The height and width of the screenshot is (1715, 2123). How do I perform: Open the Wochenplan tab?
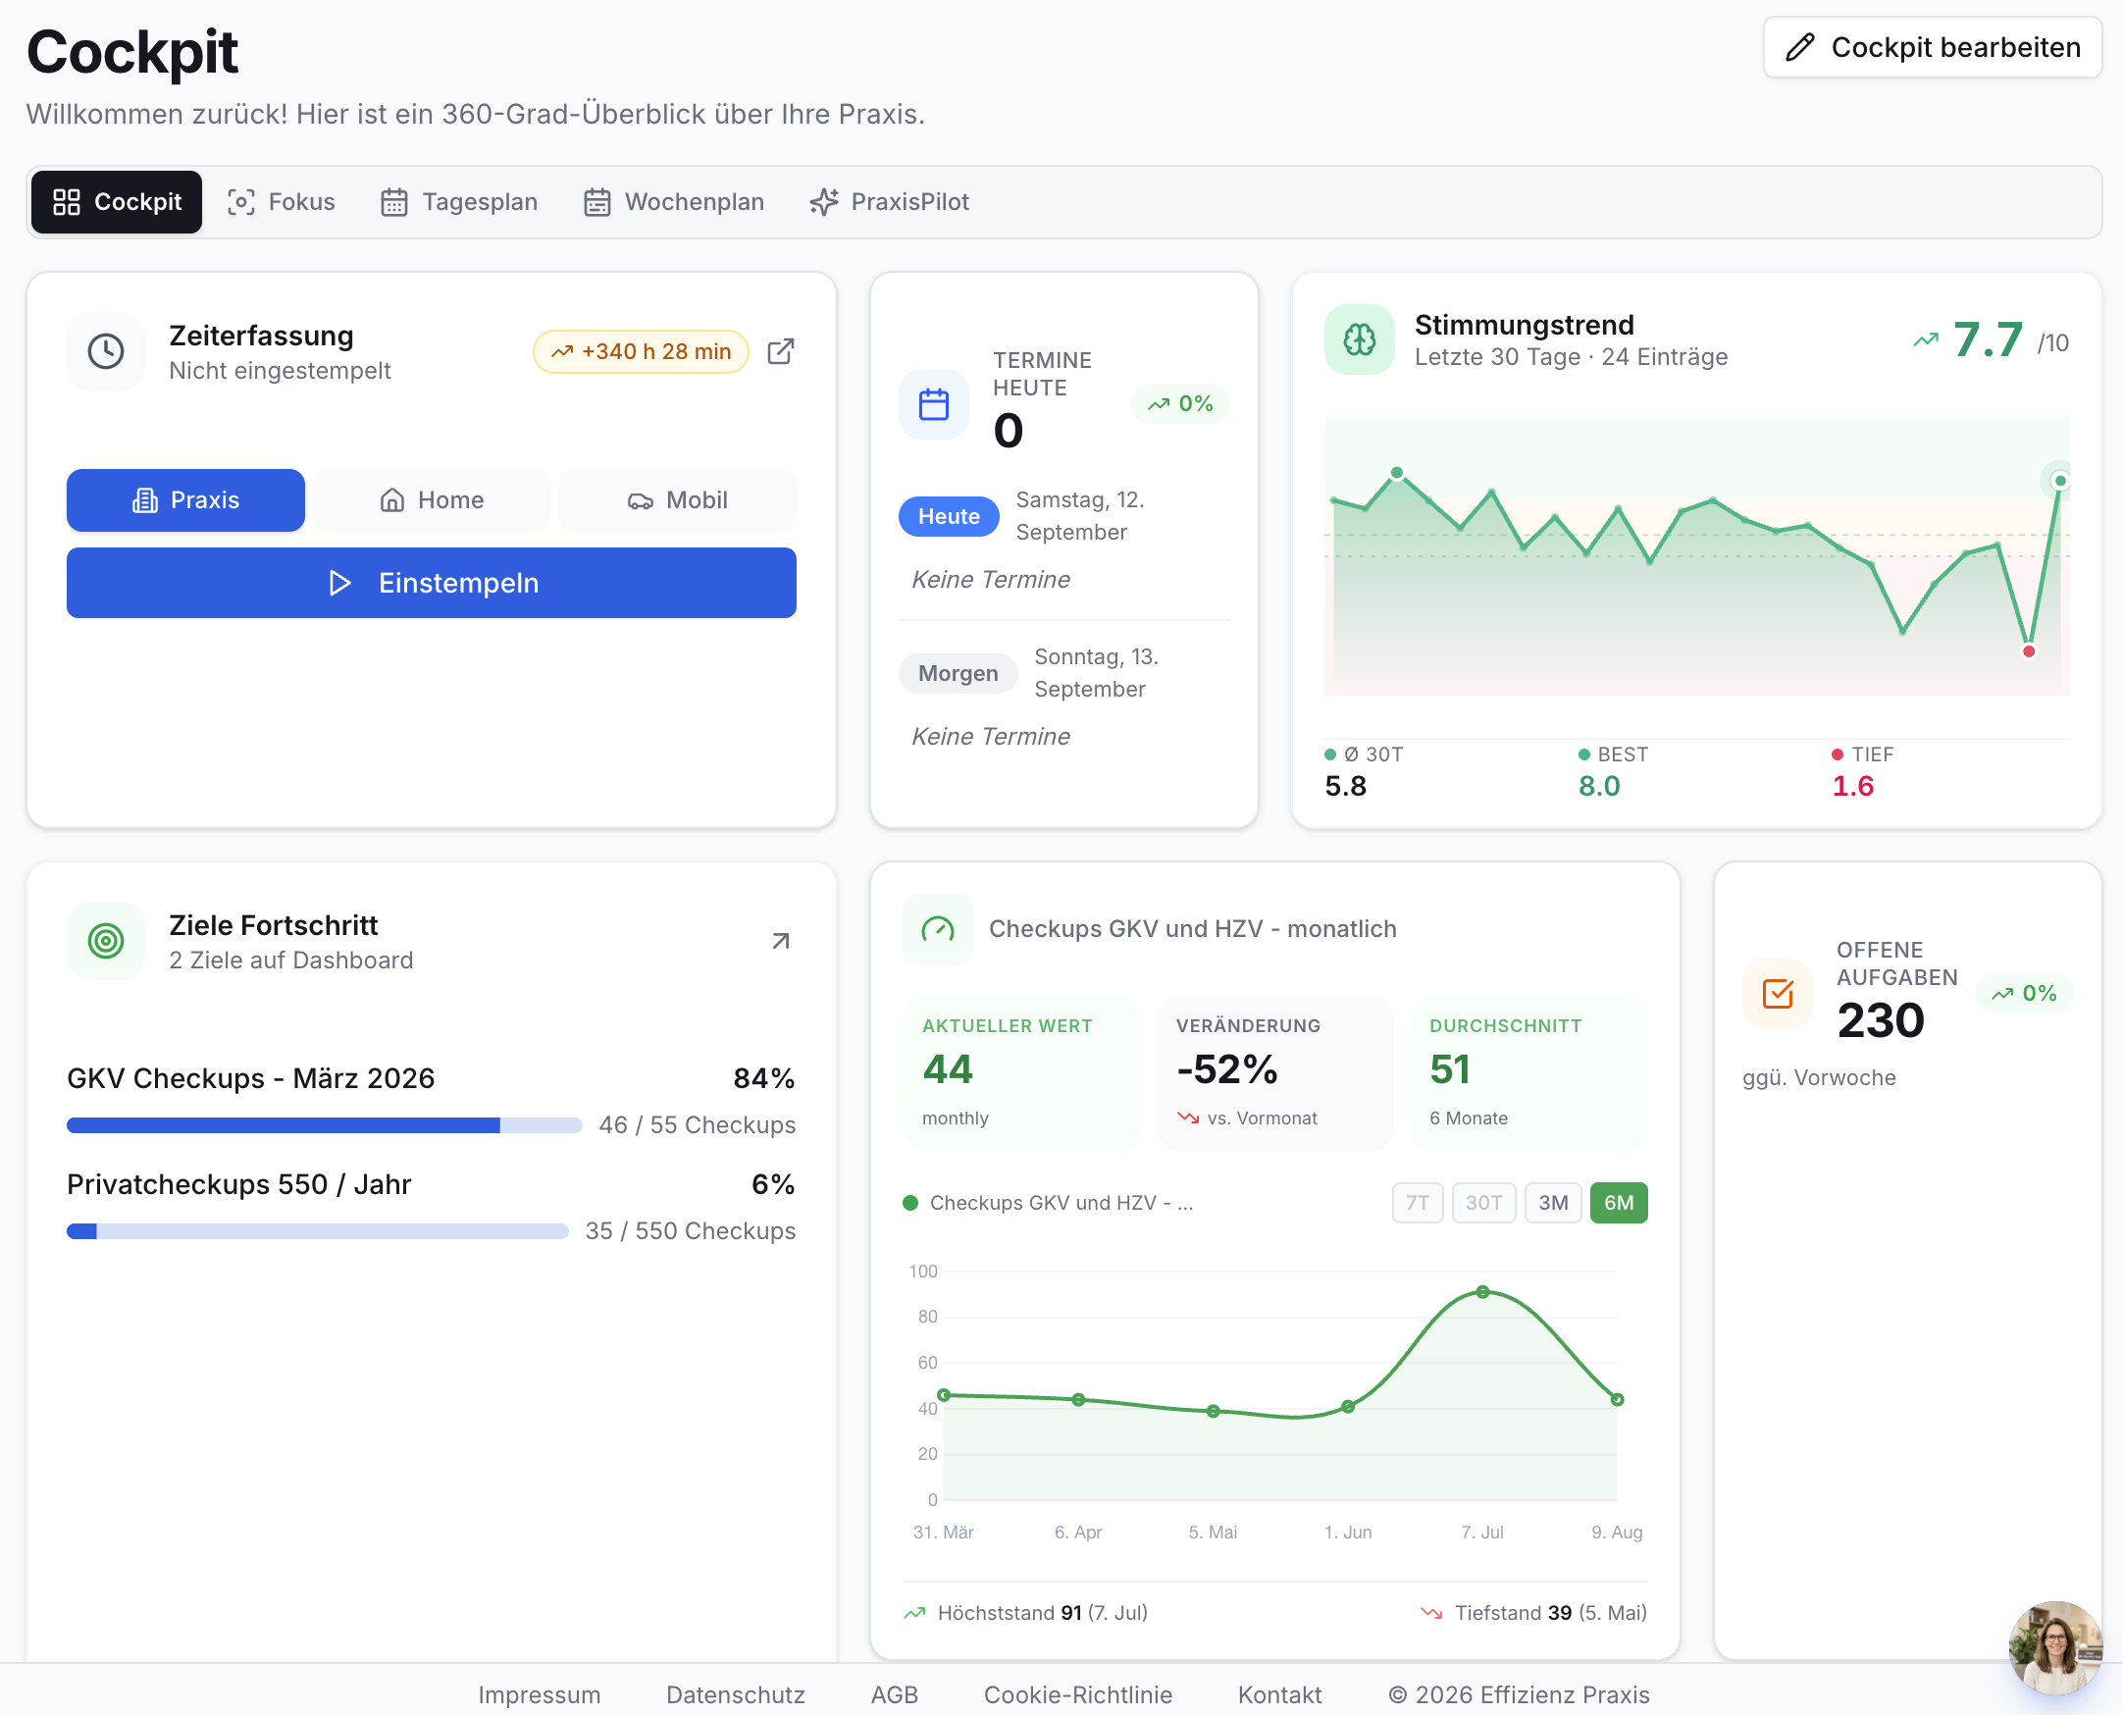coord(674,201)
